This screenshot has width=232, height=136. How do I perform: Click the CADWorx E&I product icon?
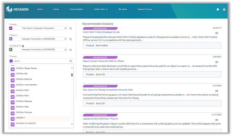(x=13, y=75)
